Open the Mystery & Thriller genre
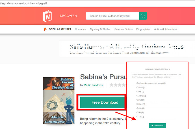This screenshot has width=195, height=129. pos(100,29)
